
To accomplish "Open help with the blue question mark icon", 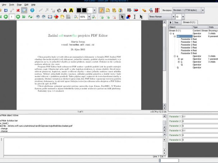I will coord(32,10).
